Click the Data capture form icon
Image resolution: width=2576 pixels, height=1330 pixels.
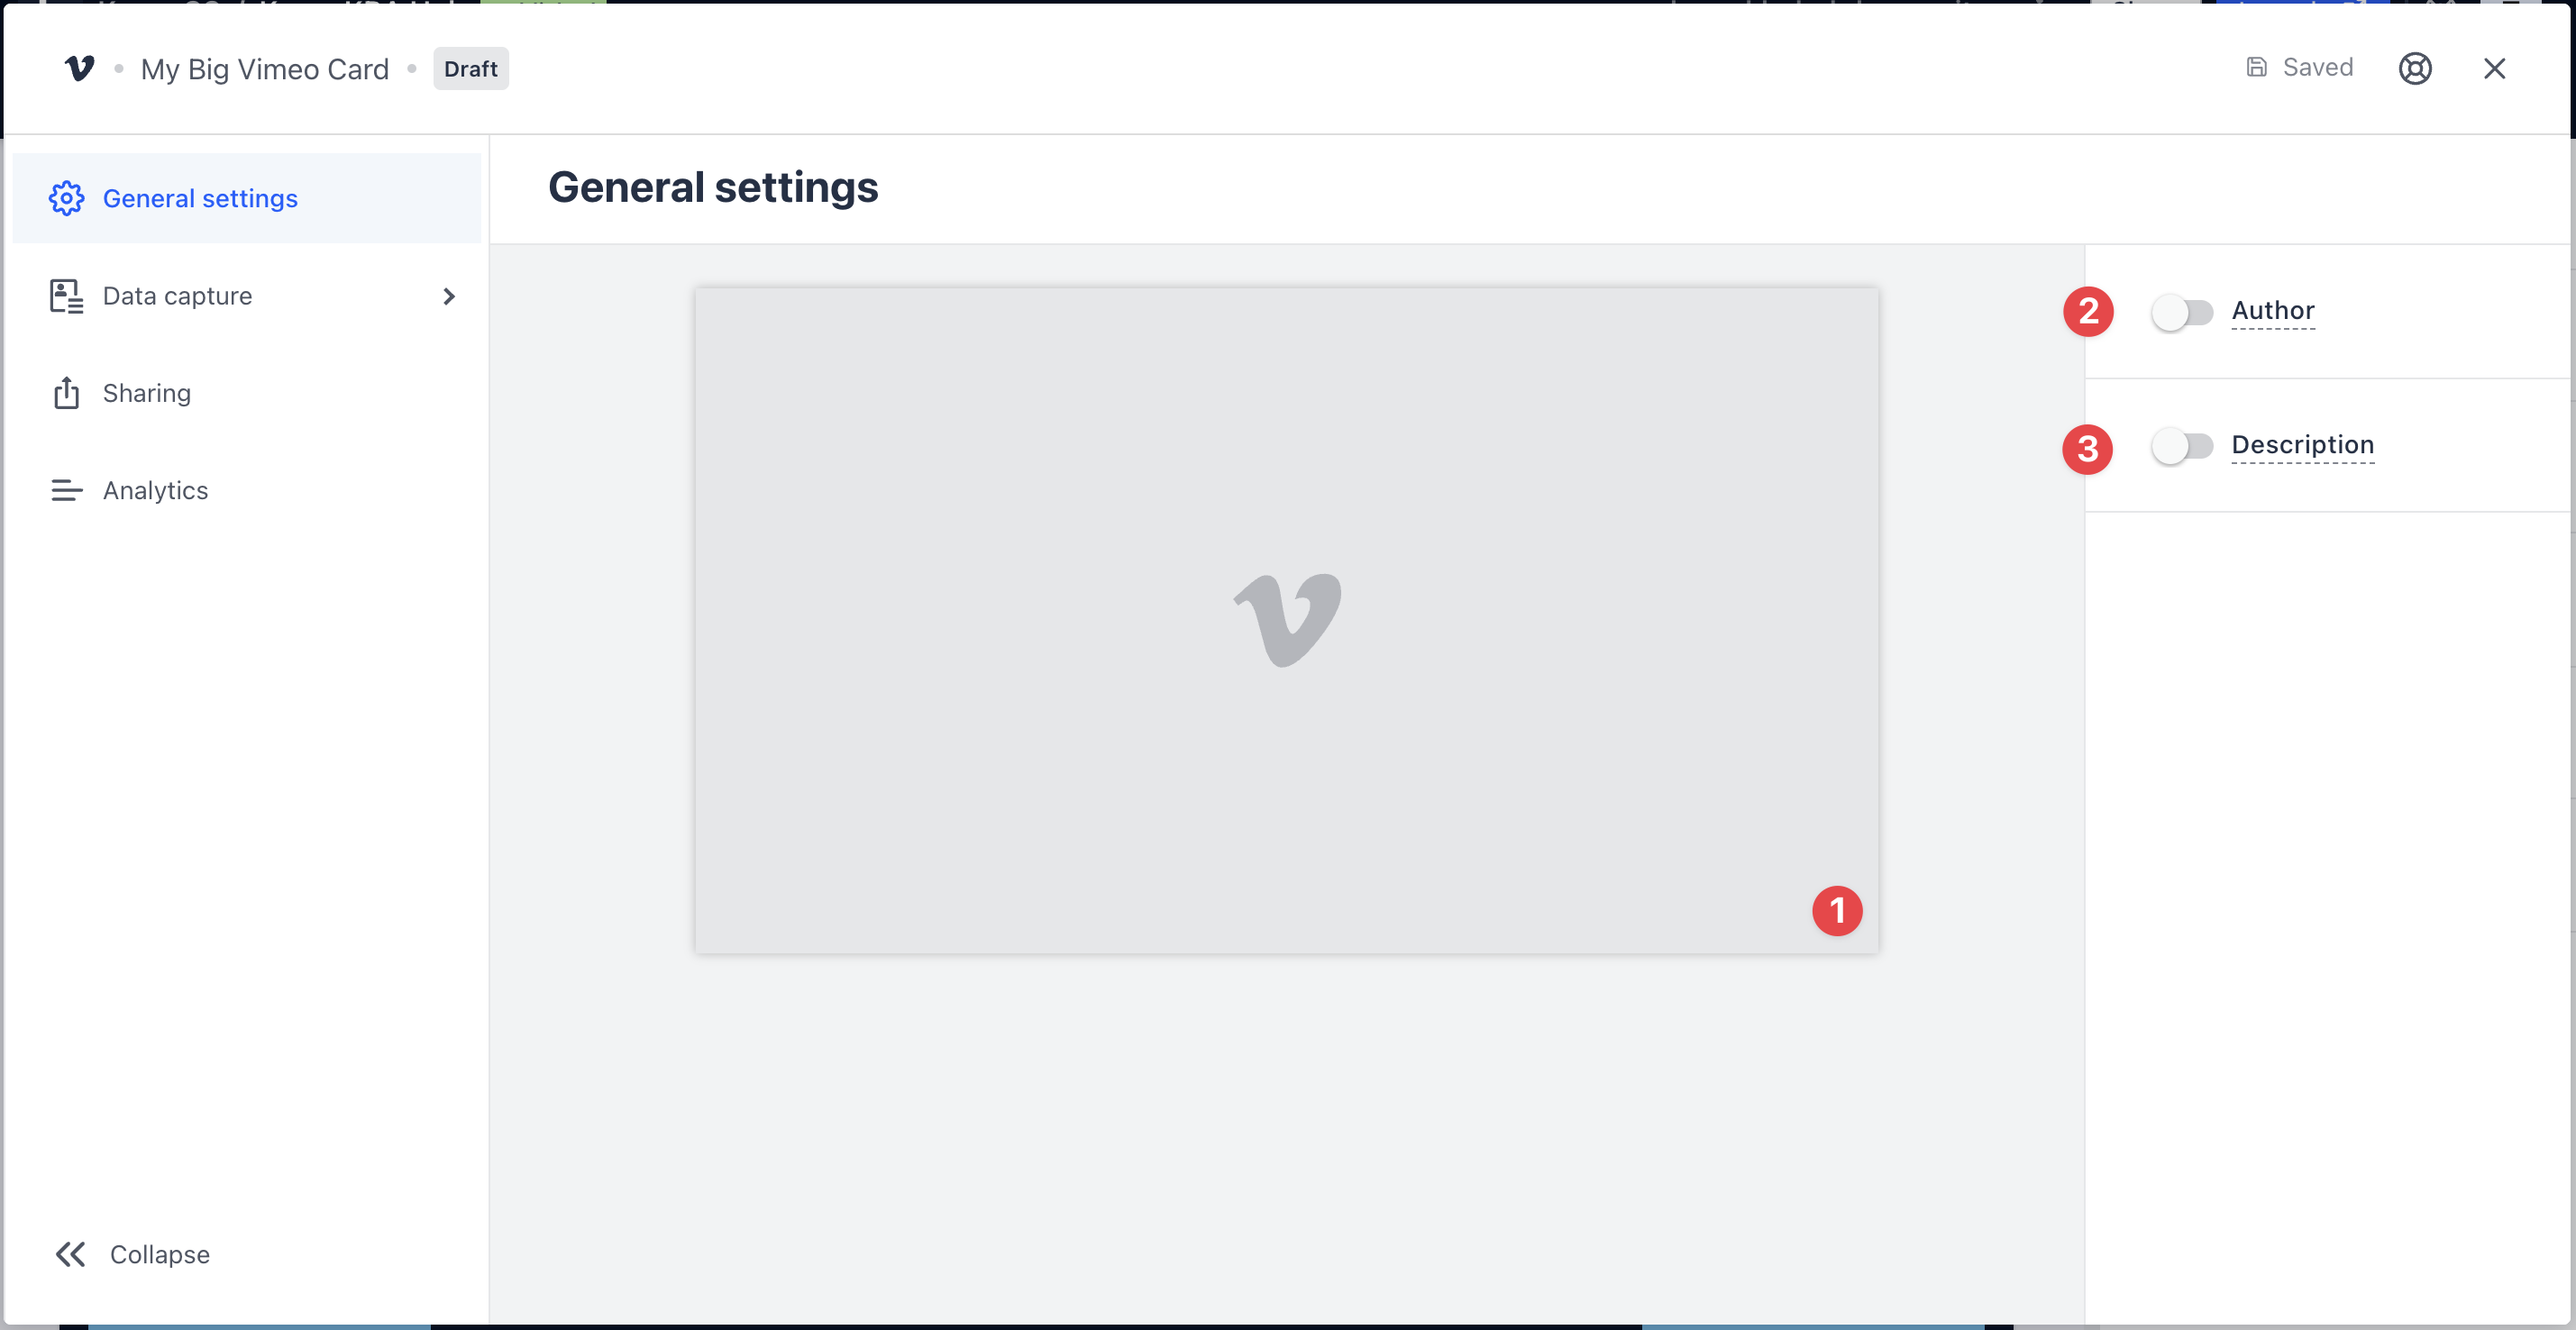tap(66, 296)
